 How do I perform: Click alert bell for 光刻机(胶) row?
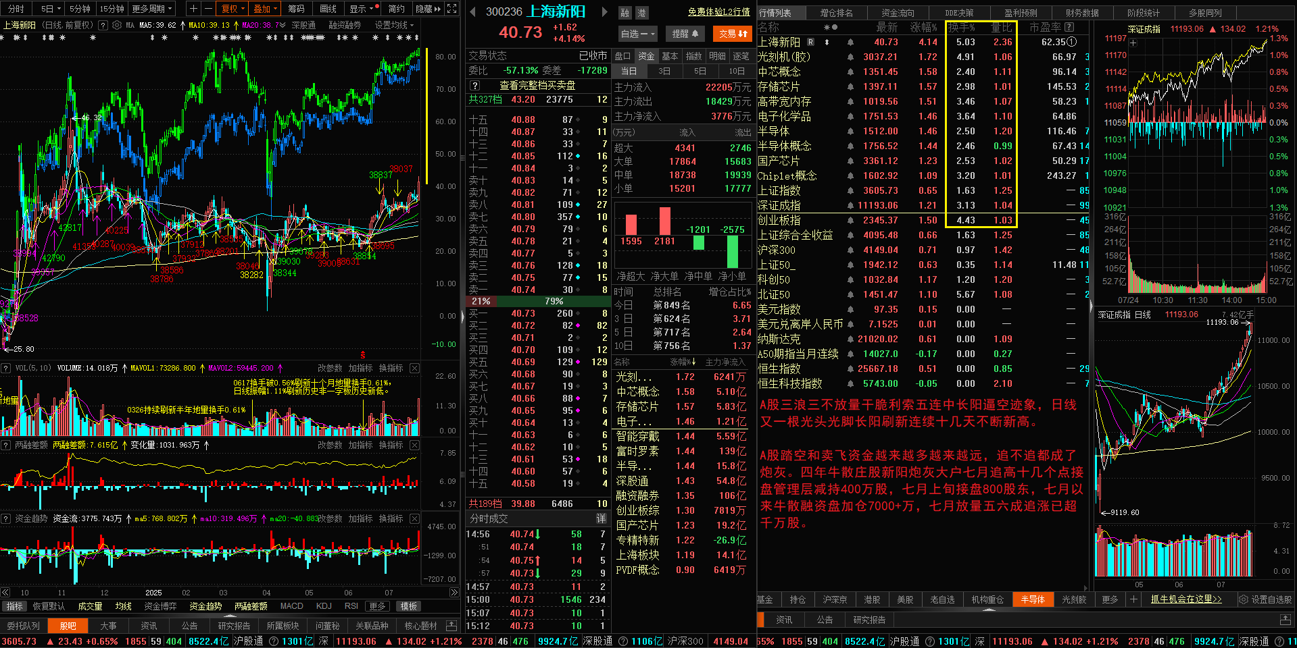(850, 57)
